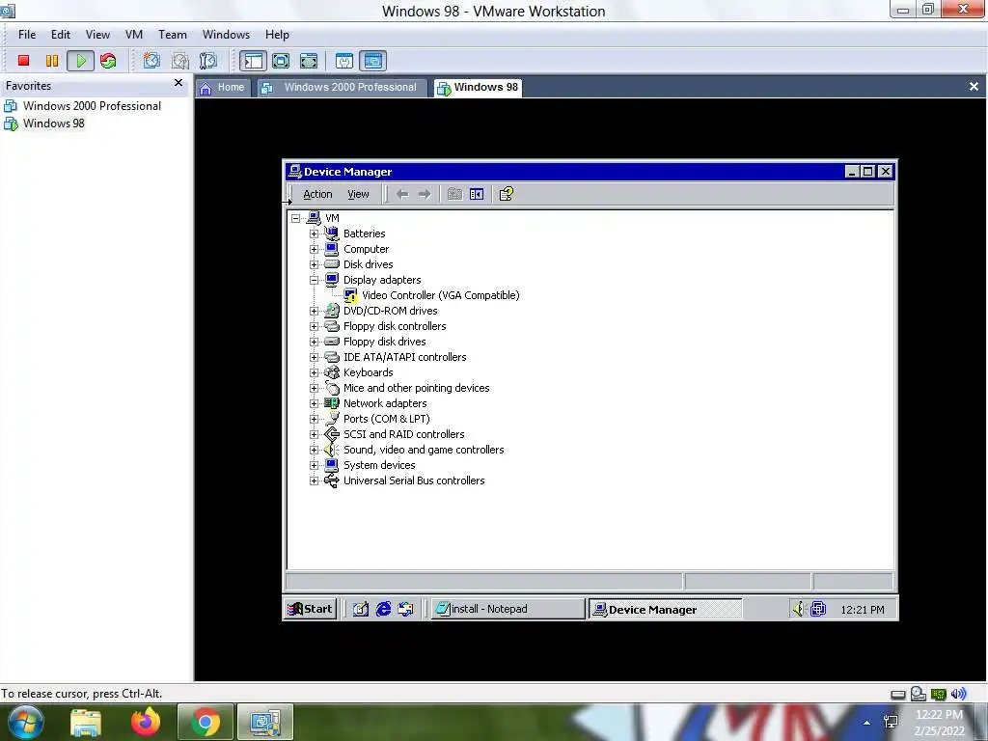Open the Team menu
The image size is (988, 741).
pyautogui.click(x=172, y=35)
